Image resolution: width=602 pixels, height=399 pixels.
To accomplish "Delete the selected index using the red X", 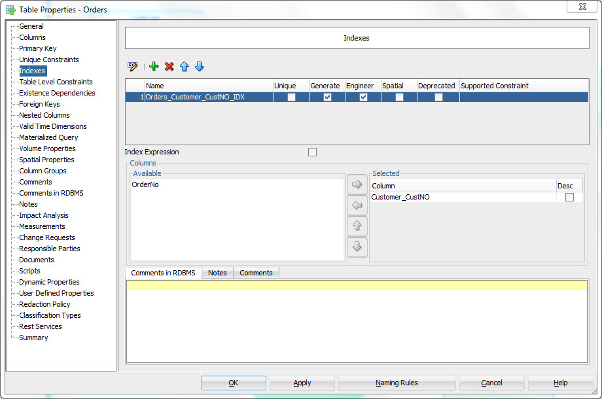I will pos(169,66).
